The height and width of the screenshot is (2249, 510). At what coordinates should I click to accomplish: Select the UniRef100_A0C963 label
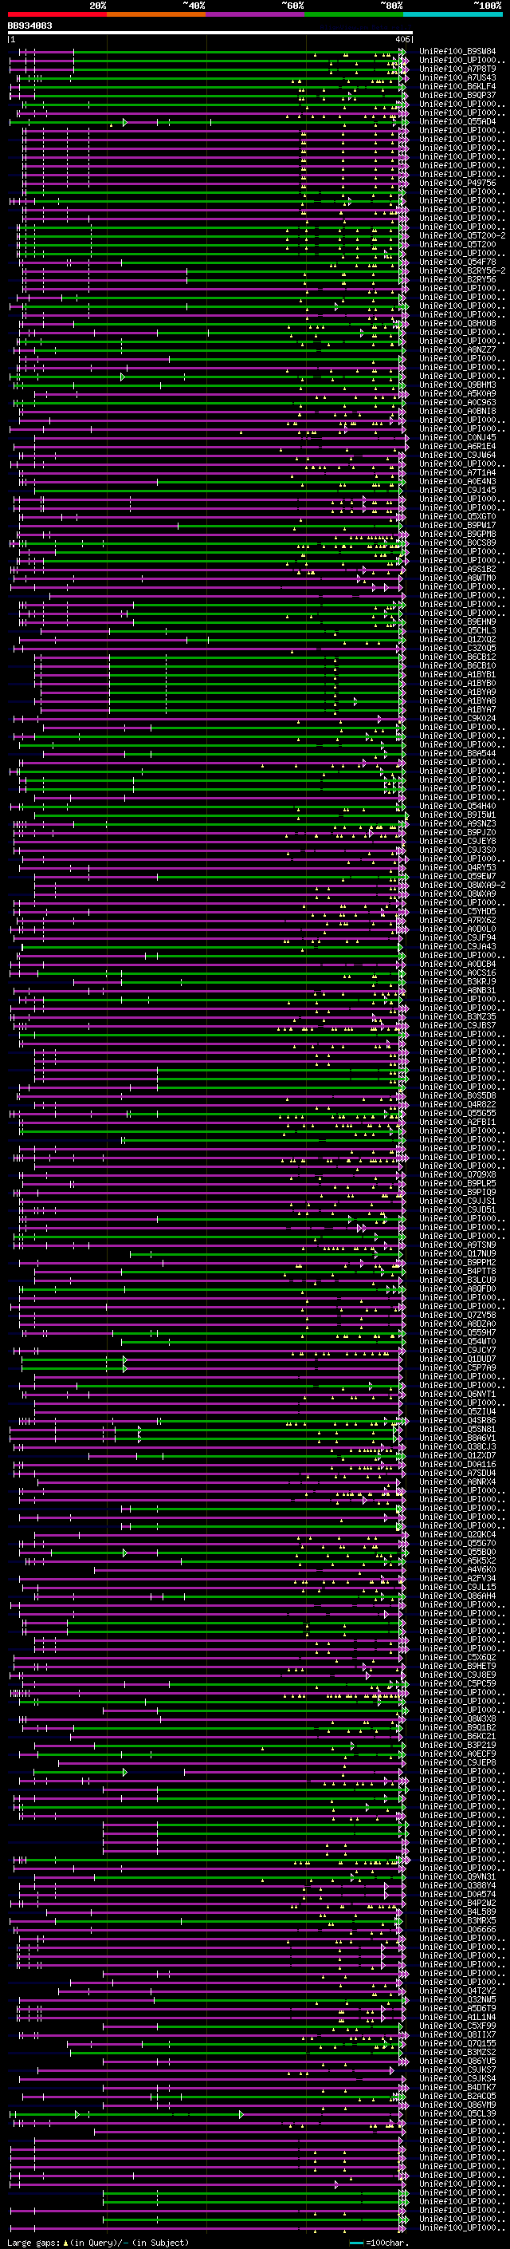click(457, 402)
